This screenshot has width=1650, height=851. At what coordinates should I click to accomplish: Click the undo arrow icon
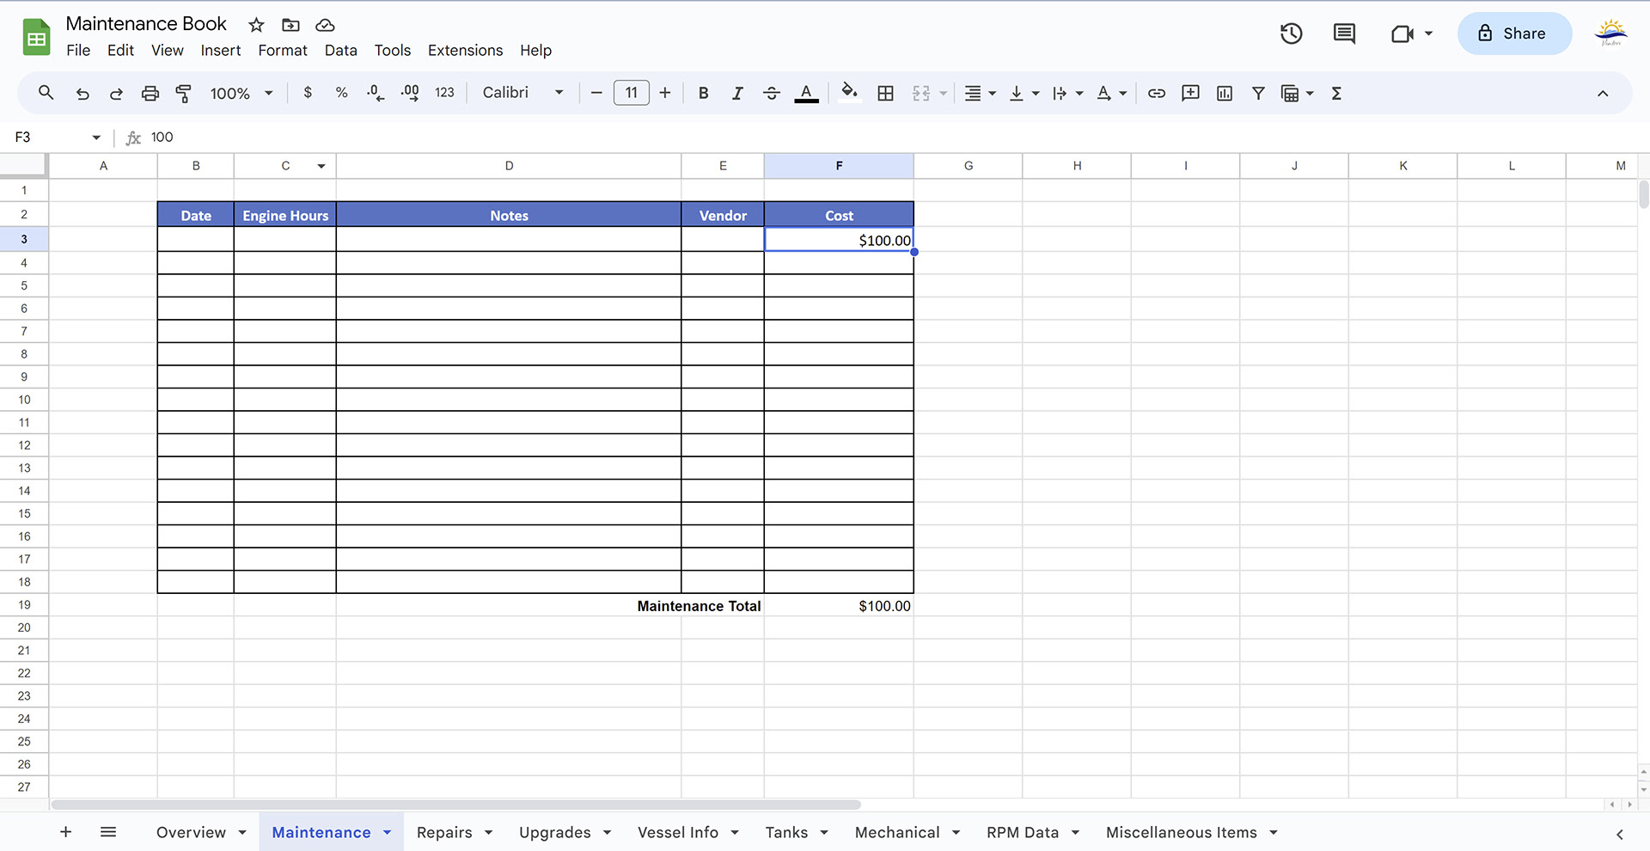[82, 93]
